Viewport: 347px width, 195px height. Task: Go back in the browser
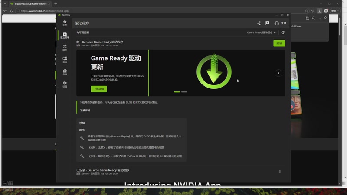pos(5,10)
